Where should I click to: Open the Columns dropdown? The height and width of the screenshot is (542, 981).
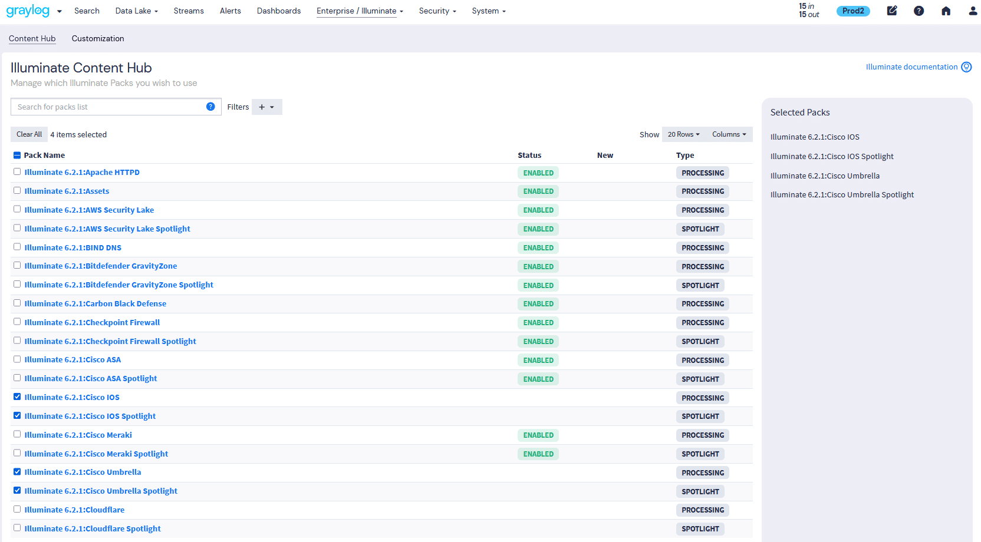pos(729,134)
